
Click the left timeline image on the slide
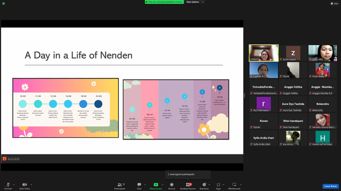point(66,108)
